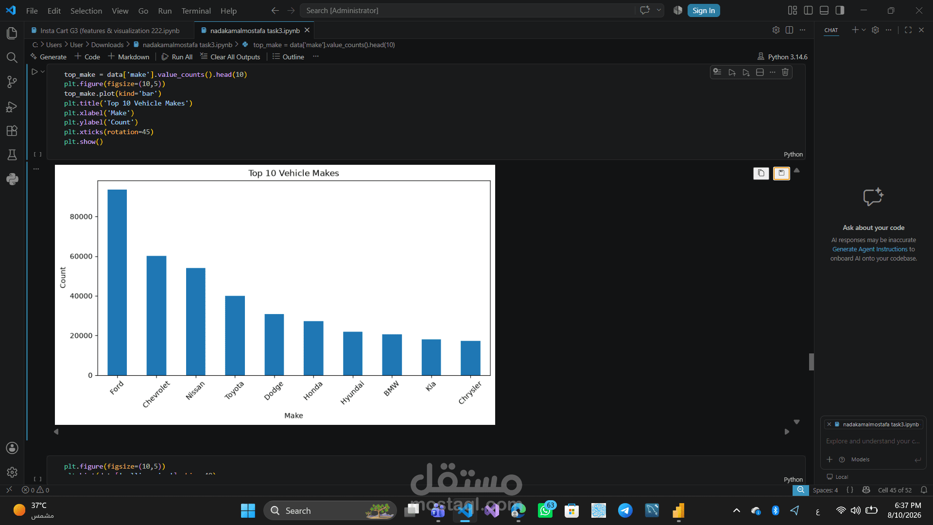
Task: Click the notebook vertical scrollbar thumb
Action: 811,362
